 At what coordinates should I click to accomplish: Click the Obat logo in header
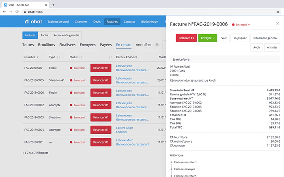click(x=34, y=22)
